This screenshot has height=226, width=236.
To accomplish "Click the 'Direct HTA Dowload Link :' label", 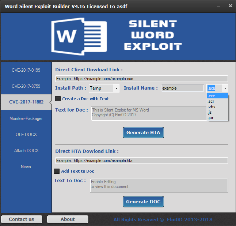I will coord(87,151).
